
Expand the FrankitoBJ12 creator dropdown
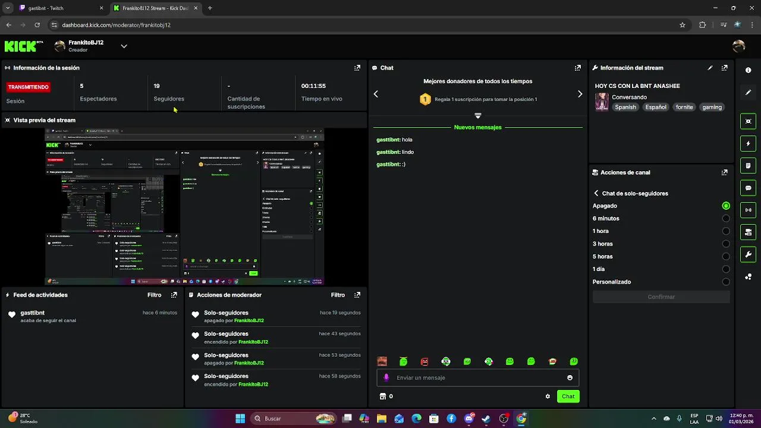(x=124, y=46)
